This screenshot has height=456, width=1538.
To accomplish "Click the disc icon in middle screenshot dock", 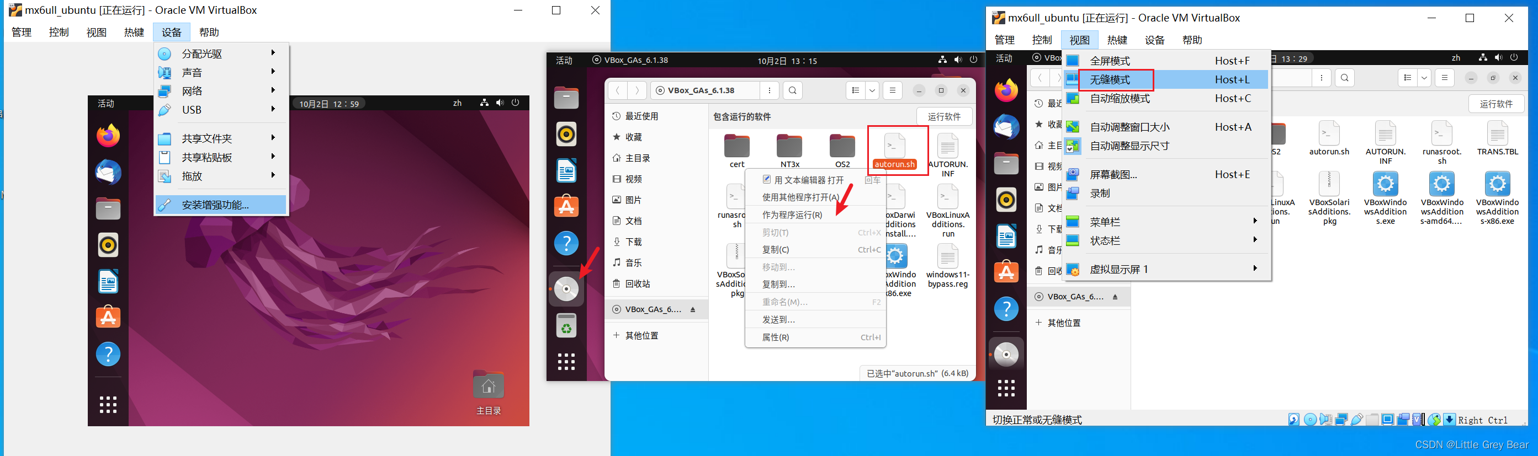I will pyautogui.click(x=566, y=289).
